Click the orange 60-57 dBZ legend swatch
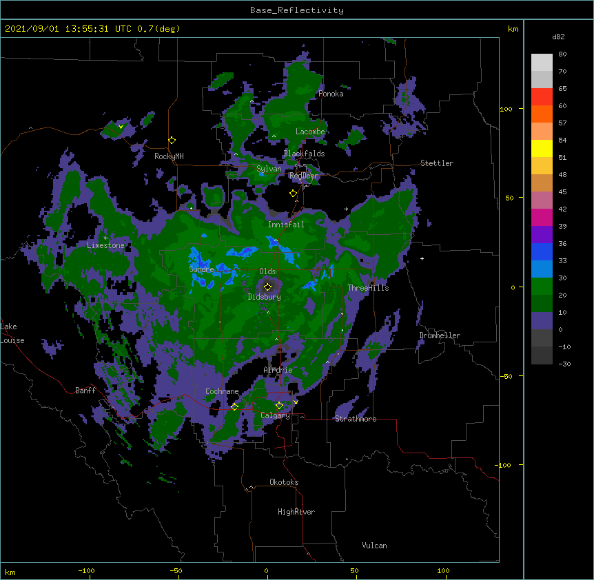 [542, 114]
